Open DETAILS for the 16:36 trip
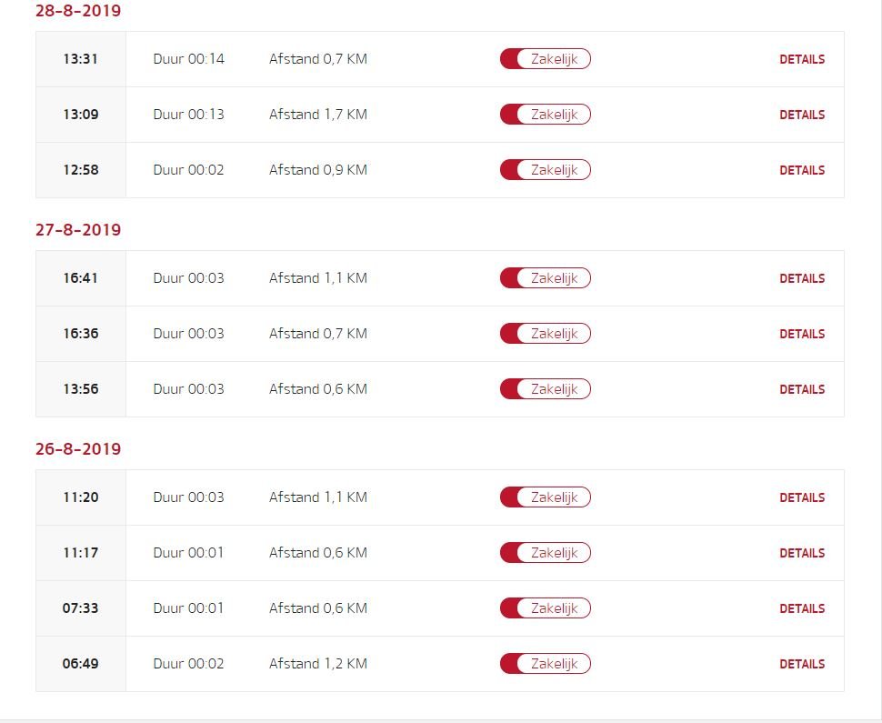This screenshot has width=882, height=723. pos(802,334)
